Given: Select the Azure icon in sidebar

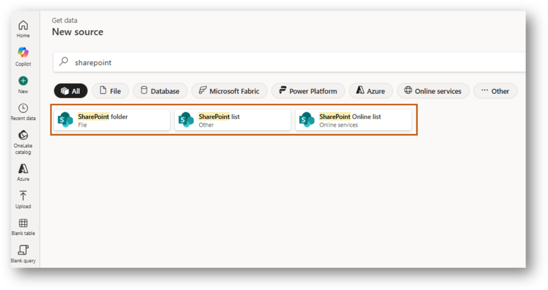Looking at the screenshot, I should pyautogui.click(x=23, y=169).
